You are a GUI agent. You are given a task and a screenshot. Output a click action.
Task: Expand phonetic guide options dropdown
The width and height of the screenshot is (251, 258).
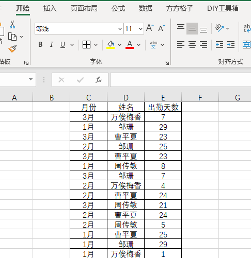(162, 45)
